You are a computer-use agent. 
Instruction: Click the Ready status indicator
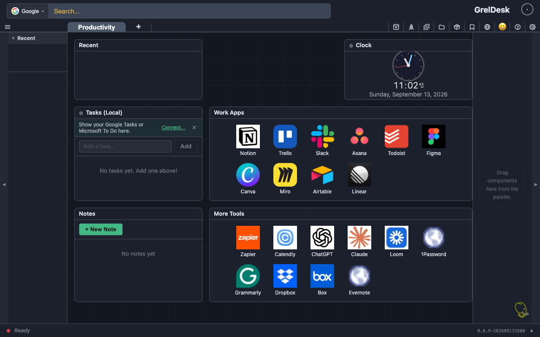(x=18, y=331)
